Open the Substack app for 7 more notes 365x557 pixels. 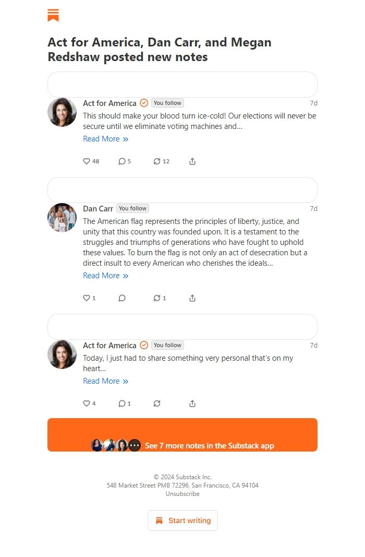click(210, 446)
